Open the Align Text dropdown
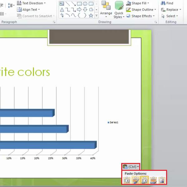Screen dimensions: 187x187 click(x=28, y=10)
